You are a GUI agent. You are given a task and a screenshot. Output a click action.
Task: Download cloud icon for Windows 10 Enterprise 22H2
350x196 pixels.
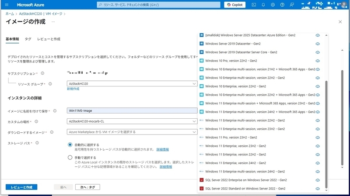[318, 86]
